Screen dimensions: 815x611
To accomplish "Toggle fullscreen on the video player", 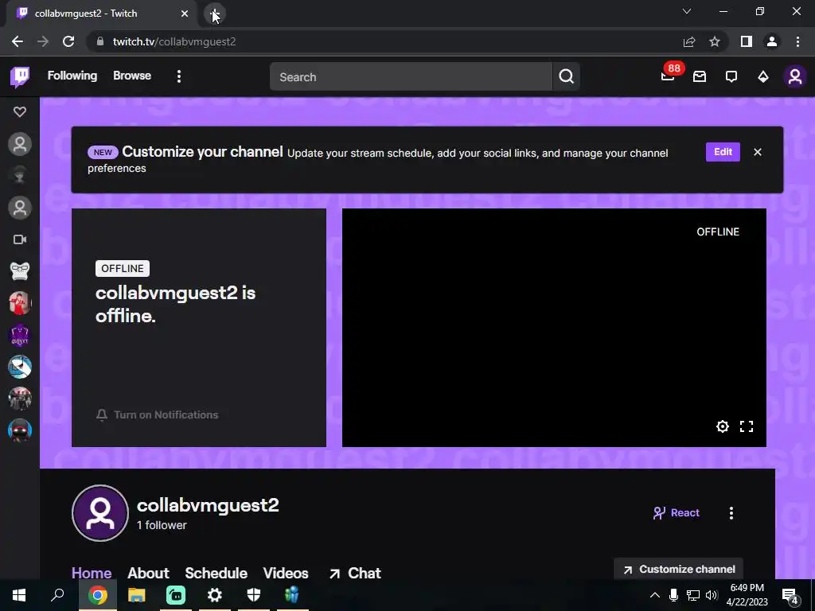I will (x=747, y=426).
